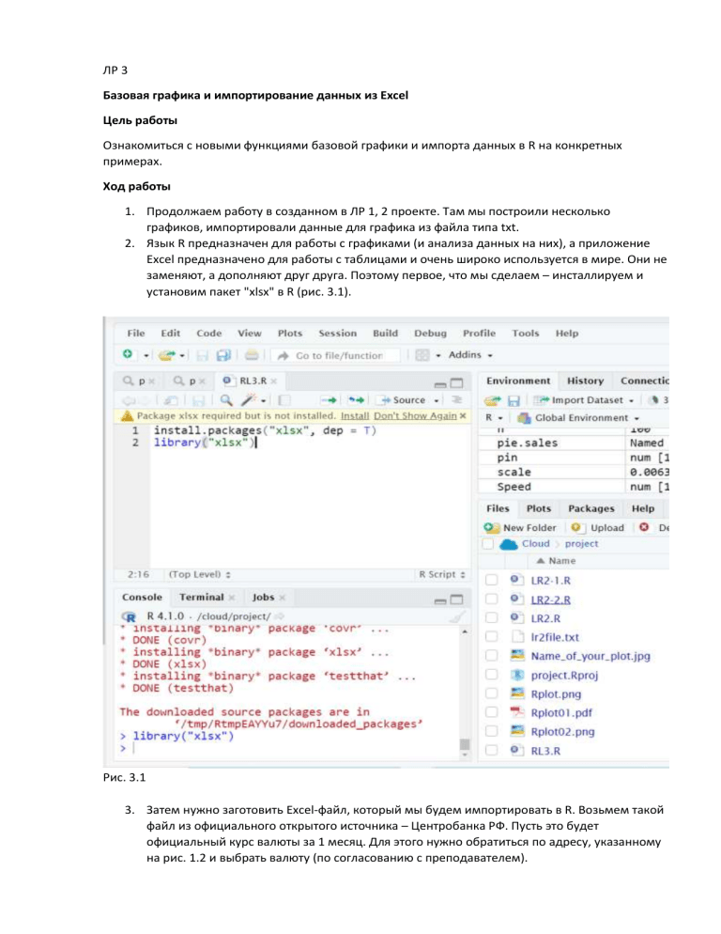Click view working directory arrow after /cloud/project/

pos(279,616)
